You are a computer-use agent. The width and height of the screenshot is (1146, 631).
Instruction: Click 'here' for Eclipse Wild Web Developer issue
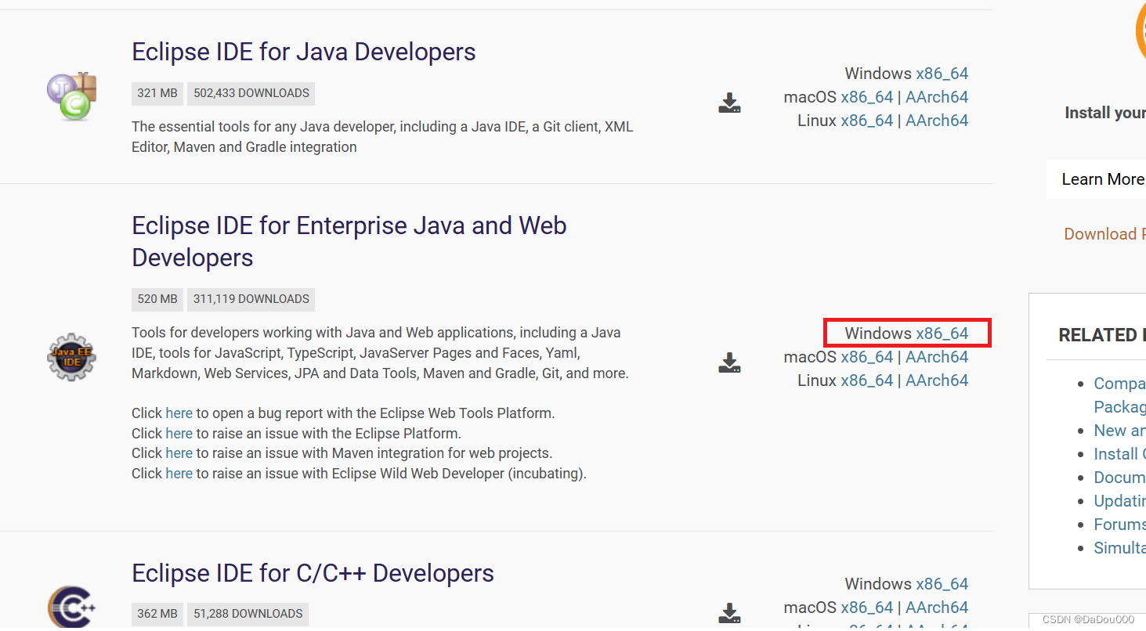point(179,474)
